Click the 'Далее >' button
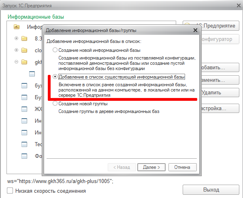 151,167
